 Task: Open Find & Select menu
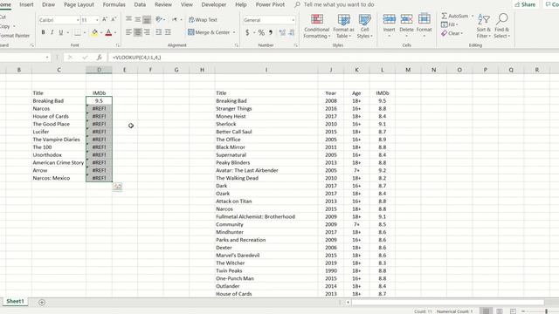(x=502, y=26)
